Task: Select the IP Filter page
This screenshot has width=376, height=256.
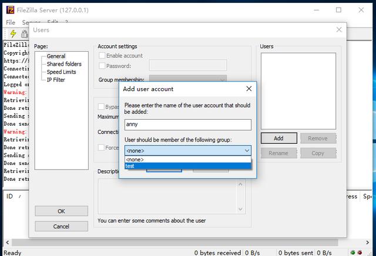Action: click(56, 80)
